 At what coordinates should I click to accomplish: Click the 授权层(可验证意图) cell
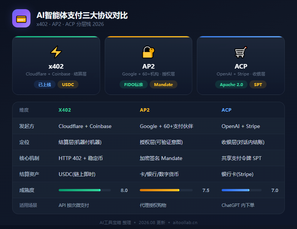coord(161,142)
